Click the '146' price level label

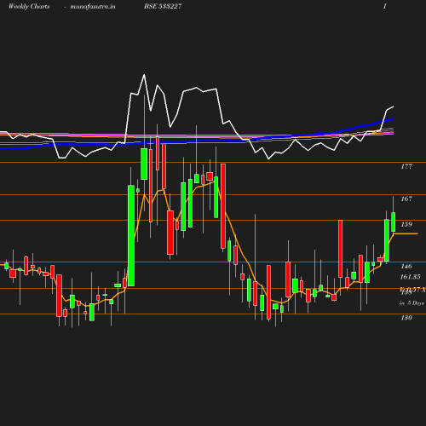pyautogui.click(x=406, y=266)
